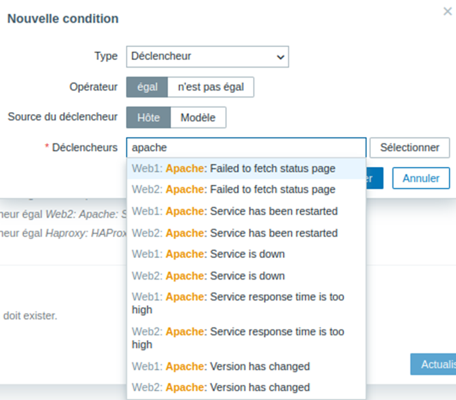Select the égal operator option
This screenshot has height=400, width=456.
pyautogui.click(x=147, y=87)
